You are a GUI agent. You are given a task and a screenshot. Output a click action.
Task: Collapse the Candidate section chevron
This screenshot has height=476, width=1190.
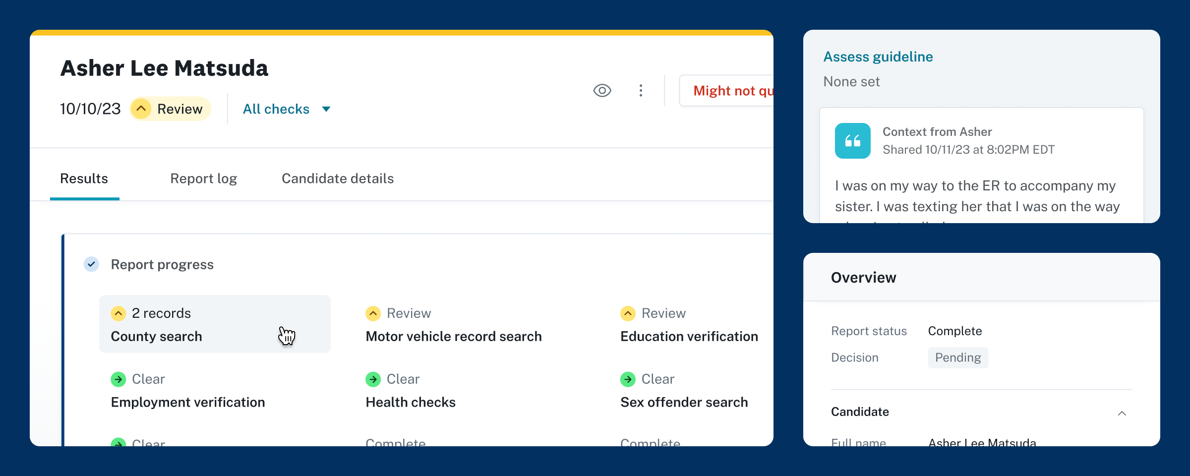1122,413
